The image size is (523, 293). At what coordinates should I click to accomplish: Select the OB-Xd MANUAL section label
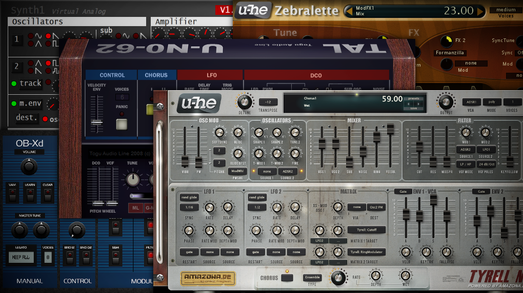[30, 281]
